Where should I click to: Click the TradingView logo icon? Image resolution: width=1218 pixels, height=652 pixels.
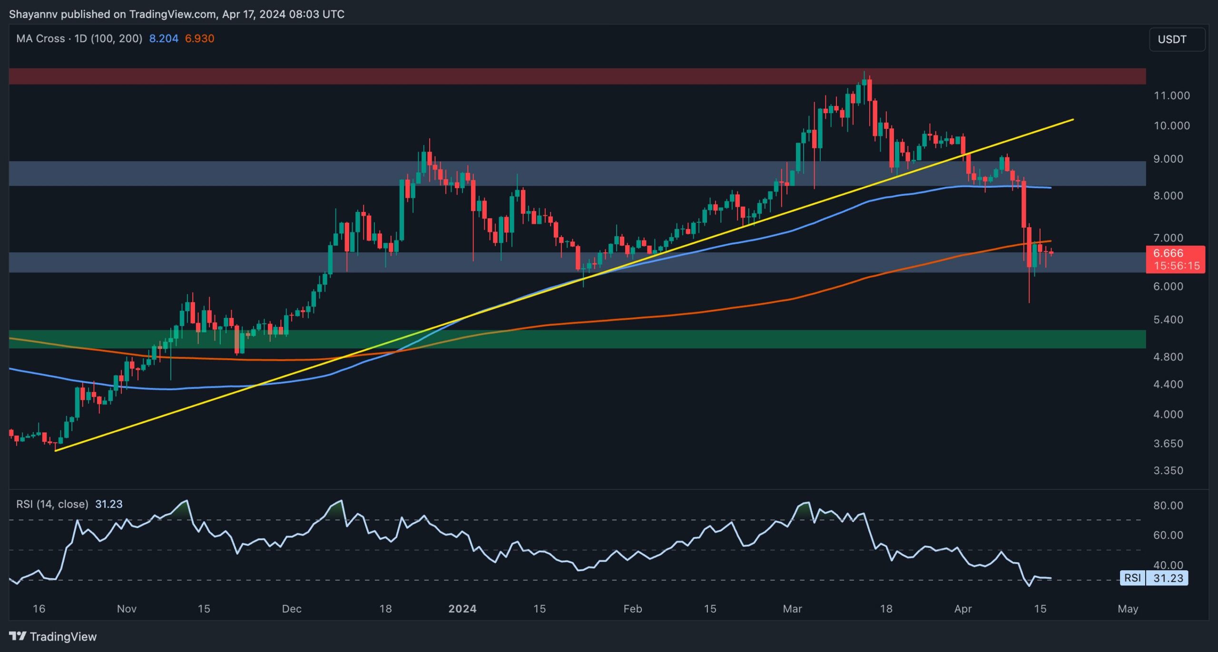(18, 636)
